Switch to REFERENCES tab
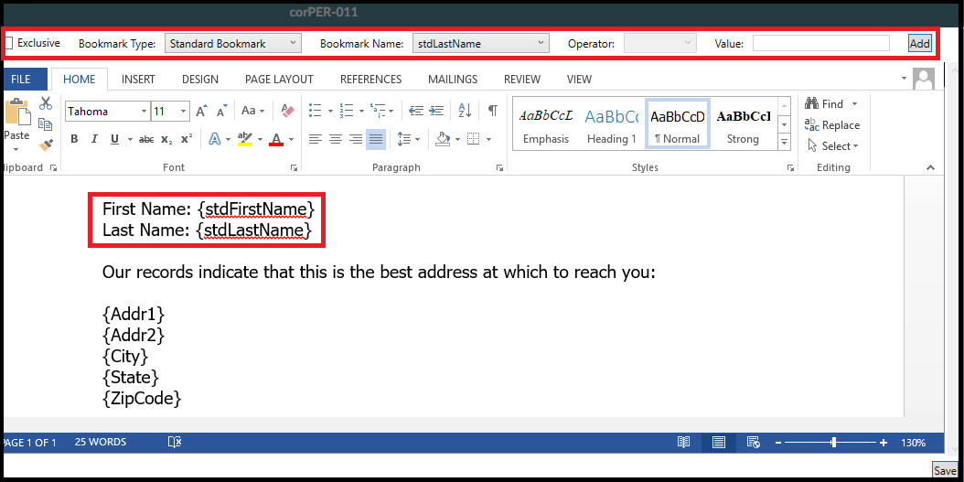 coord(370,80)
